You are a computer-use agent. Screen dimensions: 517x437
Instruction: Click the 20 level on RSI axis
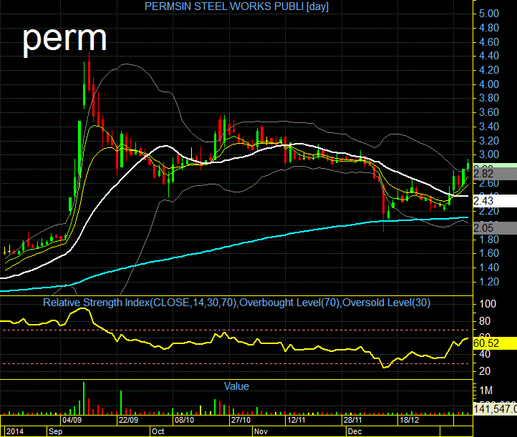click(484, 371)
